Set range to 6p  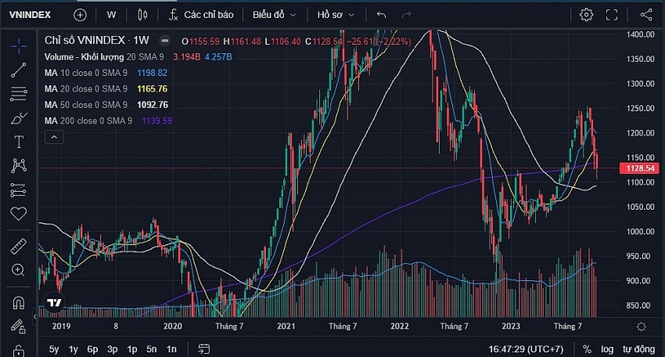click(92, 349)
